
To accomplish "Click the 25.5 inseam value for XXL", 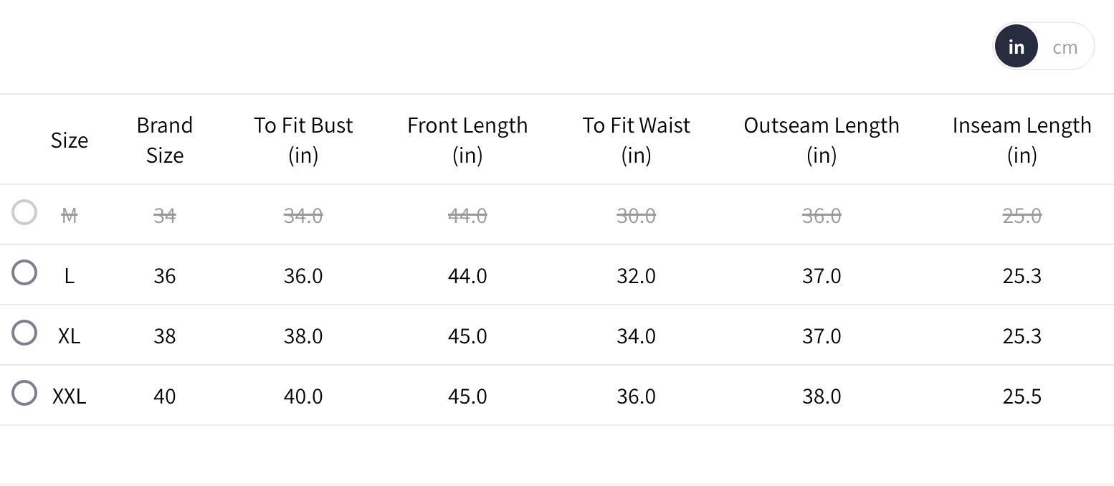I will pyautogui.click(x=1022, y=396).
